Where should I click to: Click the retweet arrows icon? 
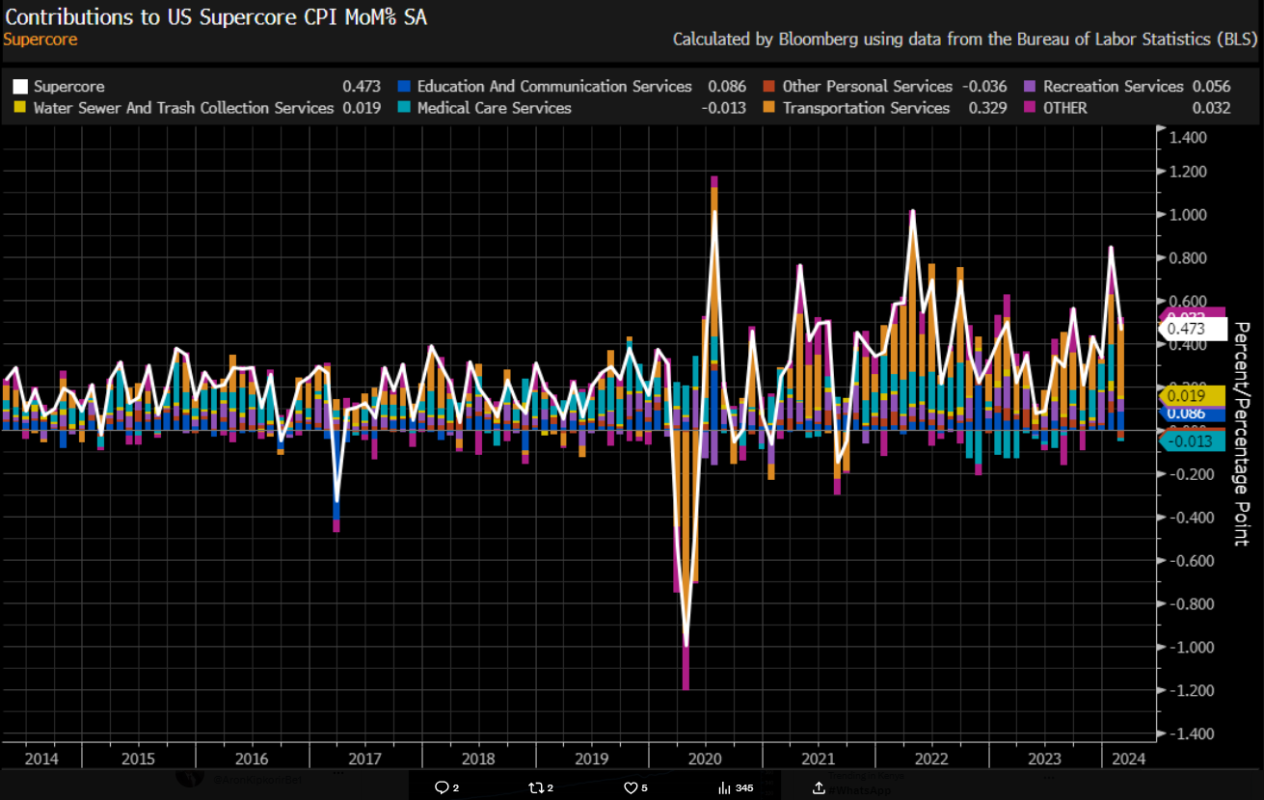(x=535, y=787)
